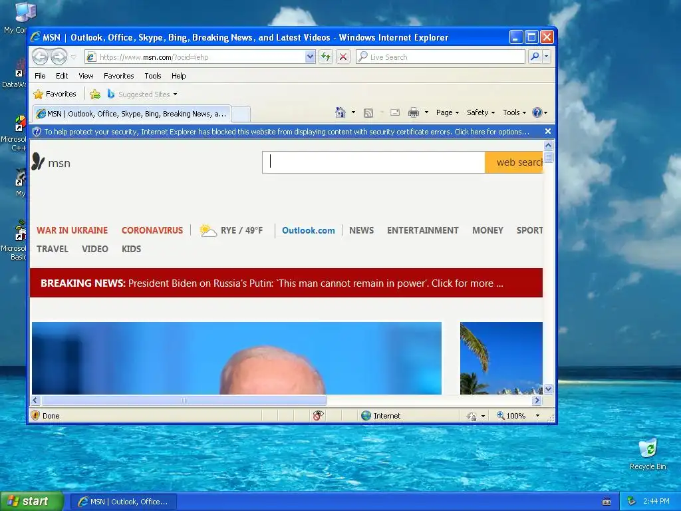Click the Bing Suggested Sites icon

(x=111, y=94)
